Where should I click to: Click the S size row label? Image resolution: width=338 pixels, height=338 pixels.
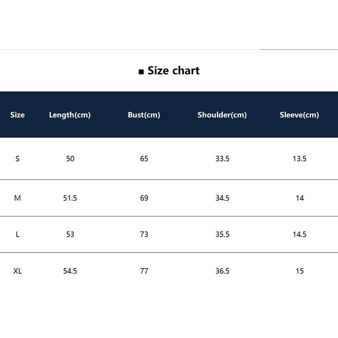pos(17,159)
